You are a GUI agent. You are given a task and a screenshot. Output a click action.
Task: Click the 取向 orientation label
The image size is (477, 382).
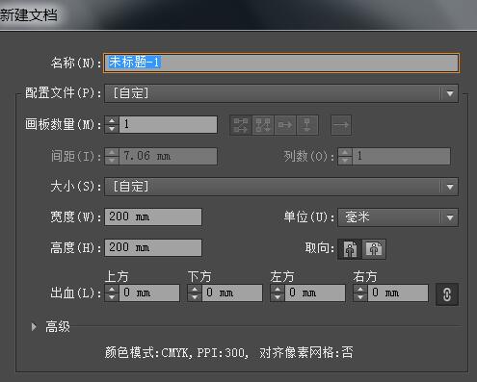[320, 248]
